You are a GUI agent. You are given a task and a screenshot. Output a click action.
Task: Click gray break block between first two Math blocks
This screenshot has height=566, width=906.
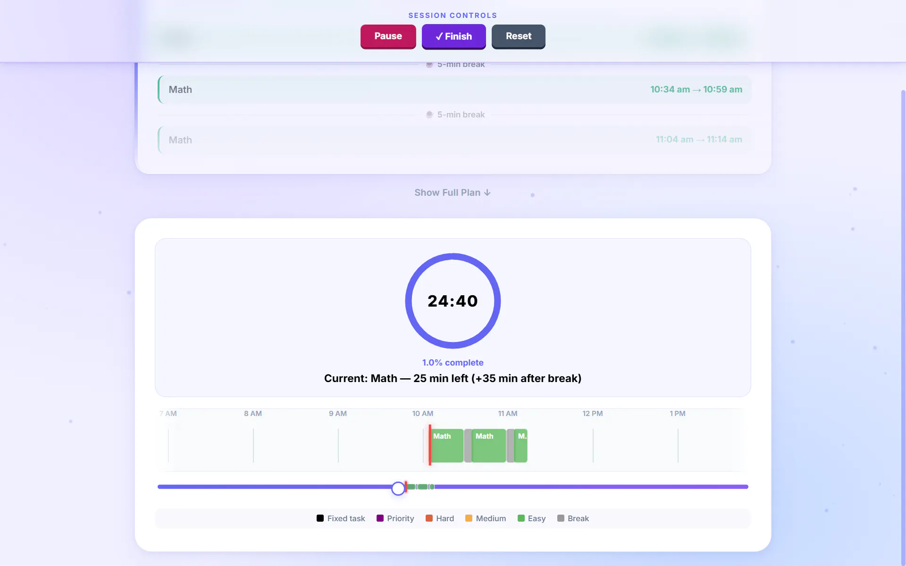point(468,446)
